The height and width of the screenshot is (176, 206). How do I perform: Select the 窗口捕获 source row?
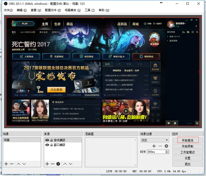click(63, 145)
